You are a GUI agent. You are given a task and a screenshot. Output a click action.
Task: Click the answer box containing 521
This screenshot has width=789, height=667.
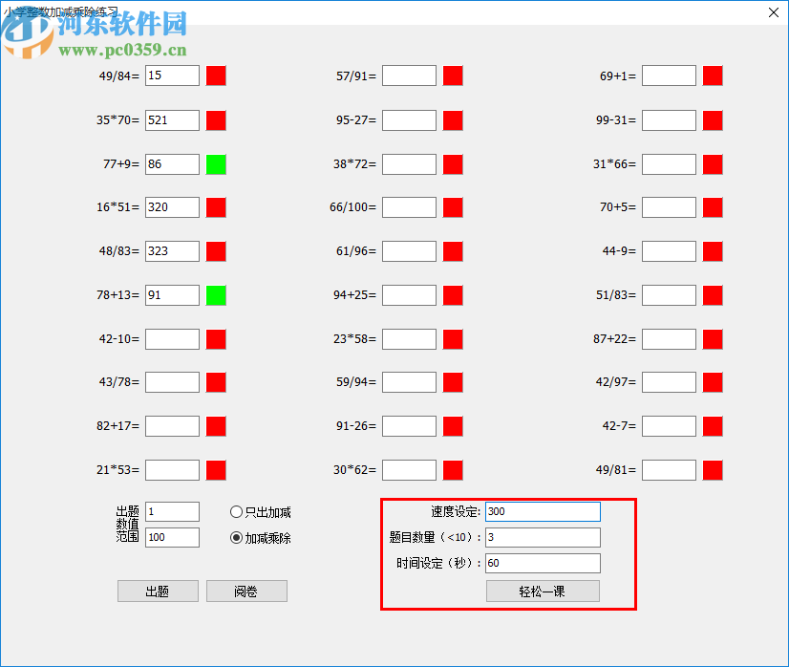(x=172, y=120)
